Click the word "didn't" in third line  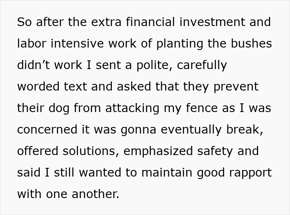34,65
